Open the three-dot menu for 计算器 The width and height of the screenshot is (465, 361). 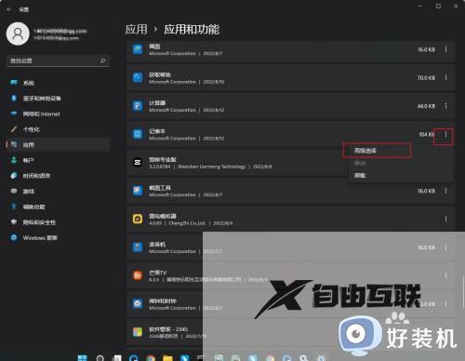(x=445, y=106)
